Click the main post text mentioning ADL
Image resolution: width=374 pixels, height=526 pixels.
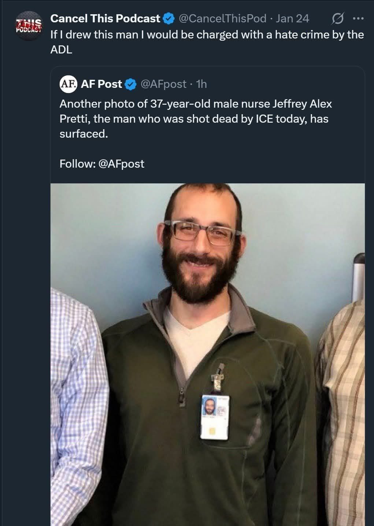(207, 42)
